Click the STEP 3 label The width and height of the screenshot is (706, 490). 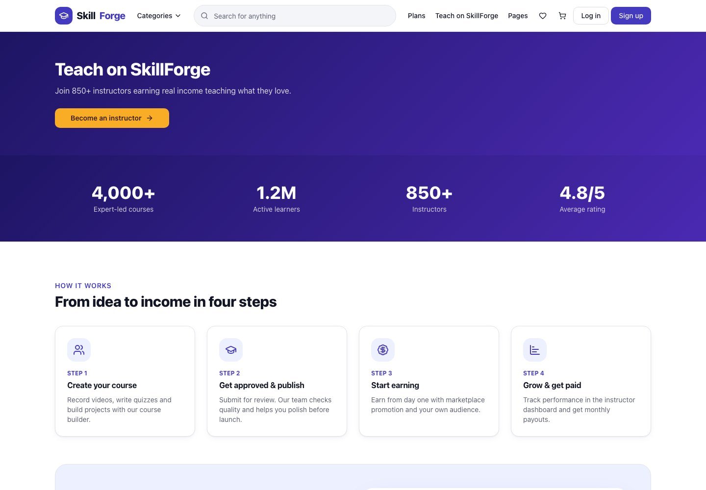381,373
